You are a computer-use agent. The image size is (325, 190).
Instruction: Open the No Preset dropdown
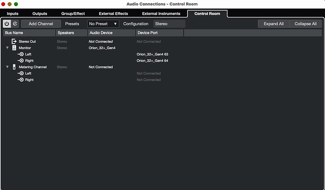103,24
